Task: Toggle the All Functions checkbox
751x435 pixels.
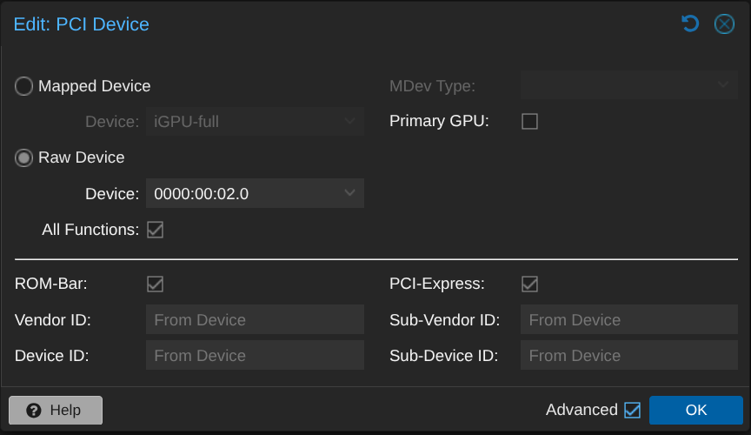Action: (x=156, y=230)
